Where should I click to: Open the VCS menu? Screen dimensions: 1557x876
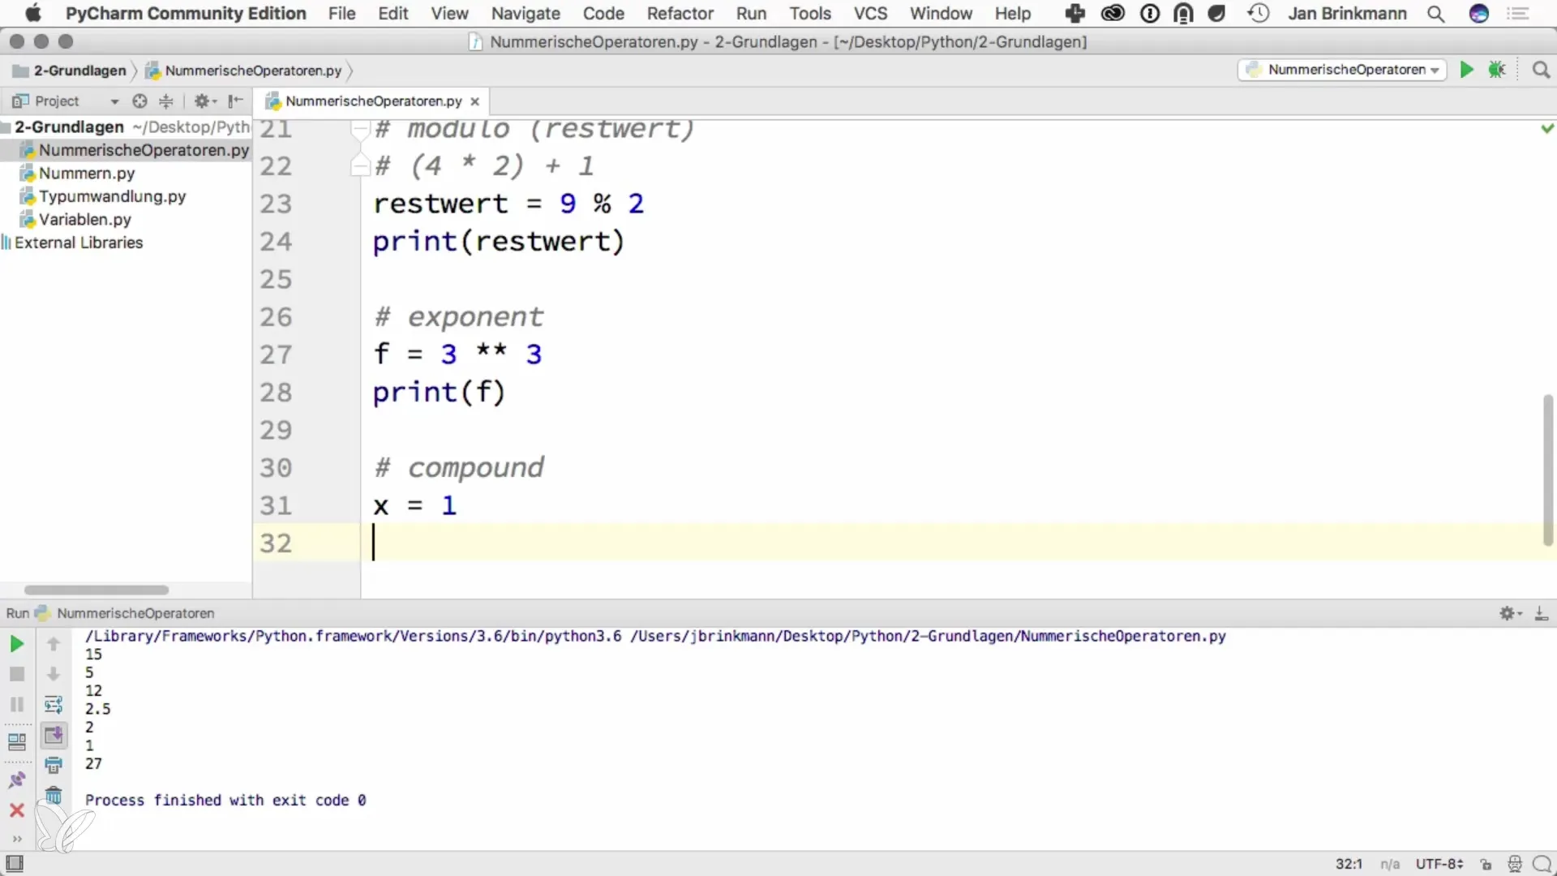[870, 14]
